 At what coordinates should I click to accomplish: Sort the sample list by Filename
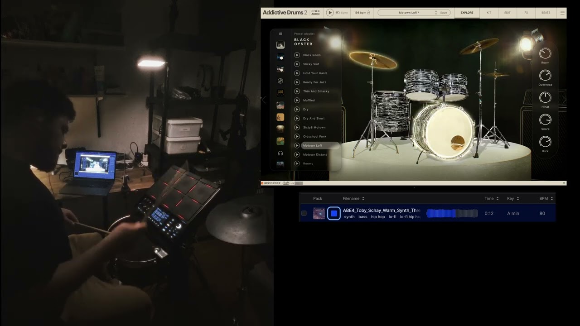353,198
